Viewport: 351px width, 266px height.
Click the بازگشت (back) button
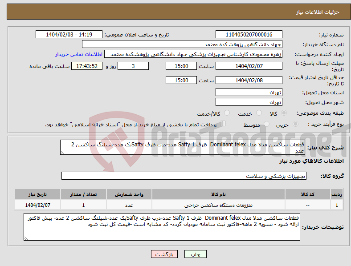tap(164, 254)
